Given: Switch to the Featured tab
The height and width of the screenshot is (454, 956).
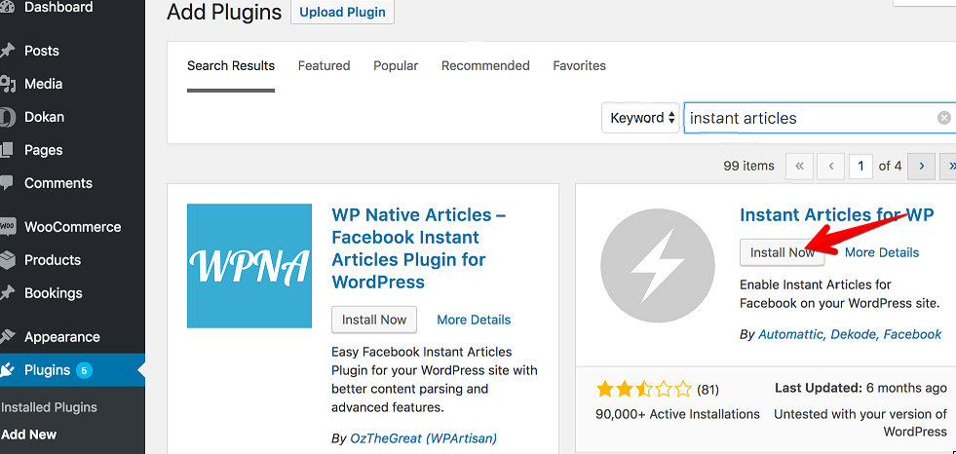Looking at the screenshot, I should click(324, 66).
